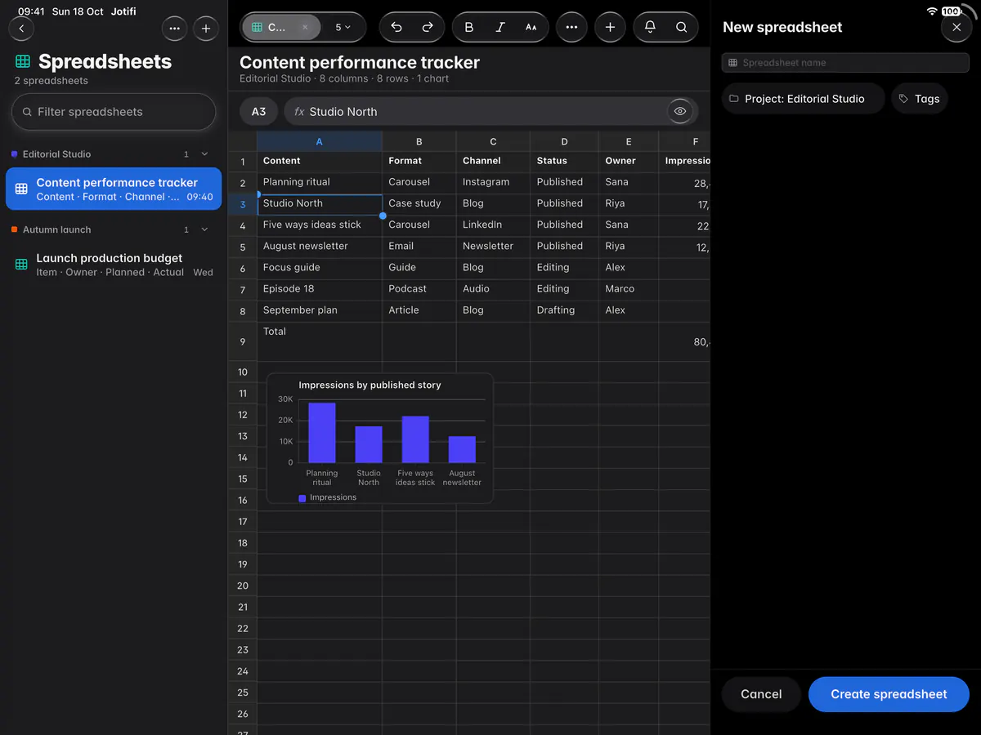Toggle bold formatting
This screenshot has height=735, width=981.
(469, 27)
